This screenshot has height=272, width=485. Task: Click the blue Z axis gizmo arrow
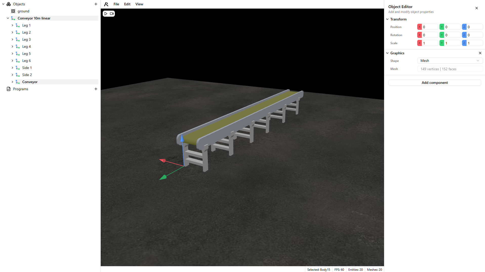pyautogui.click(x=182, y=138)
